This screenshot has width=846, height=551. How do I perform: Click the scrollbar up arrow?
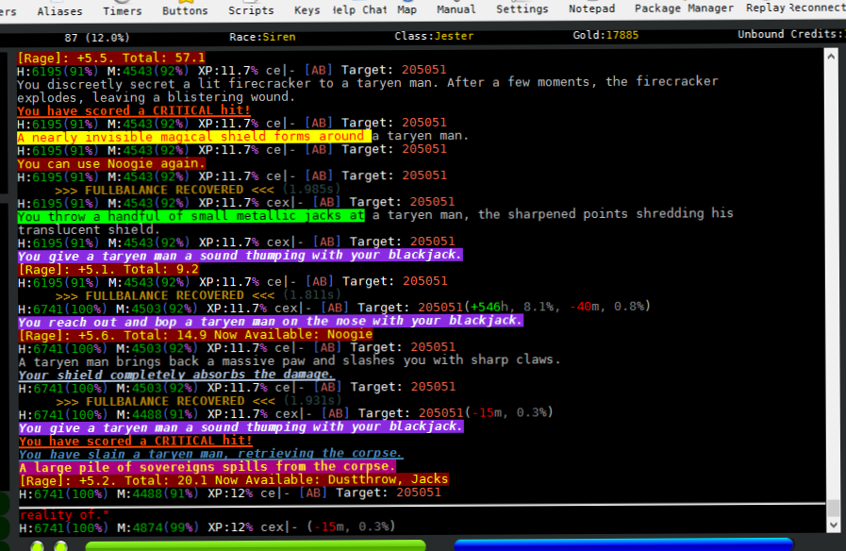click(832, 56)
